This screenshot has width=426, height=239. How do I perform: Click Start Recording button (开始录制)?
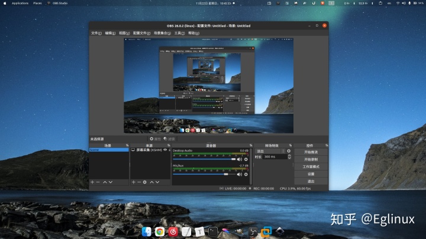(311, 159)
